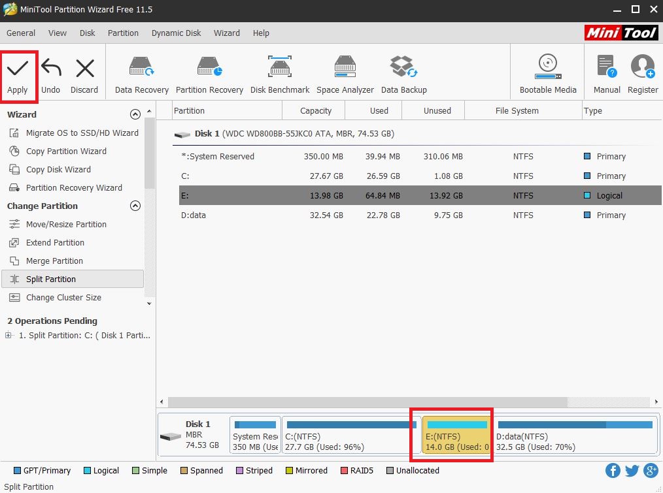
Task: Sort by the Used column header
Action: coord(374,111)
